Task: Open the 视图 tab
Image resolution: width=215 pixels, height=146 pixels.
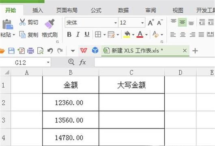Action: point(178,10)
